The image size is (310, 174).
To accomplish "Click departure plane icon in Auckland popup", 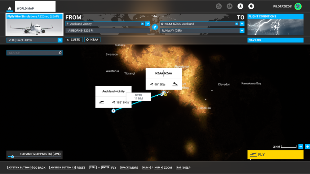I will pos(102,102).
